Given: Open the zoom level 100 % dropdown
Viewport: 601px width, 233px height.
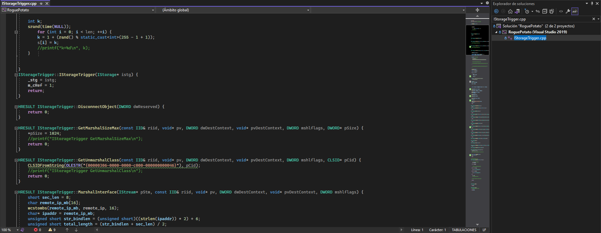Looking at the screenshot, I should click(17, 230).
